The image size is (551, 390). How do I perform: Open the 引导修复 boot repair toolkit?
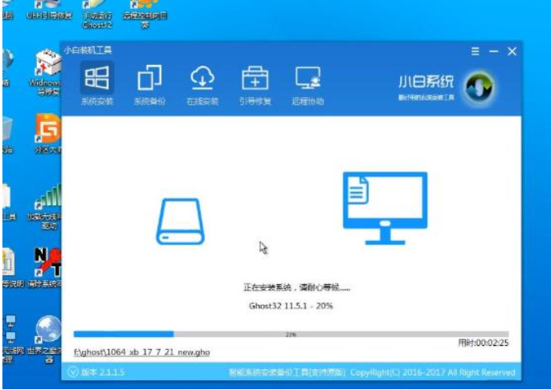pos(255,84)
